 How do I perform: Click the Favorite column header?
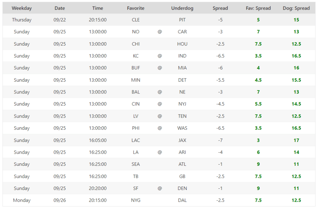tap(136, 8)
